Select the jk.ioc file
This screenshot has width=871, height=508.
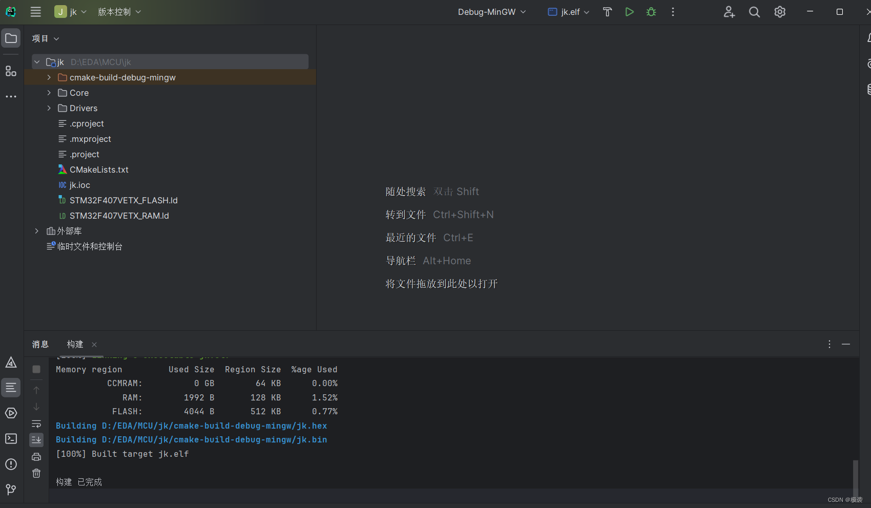(x=74, y=185)
